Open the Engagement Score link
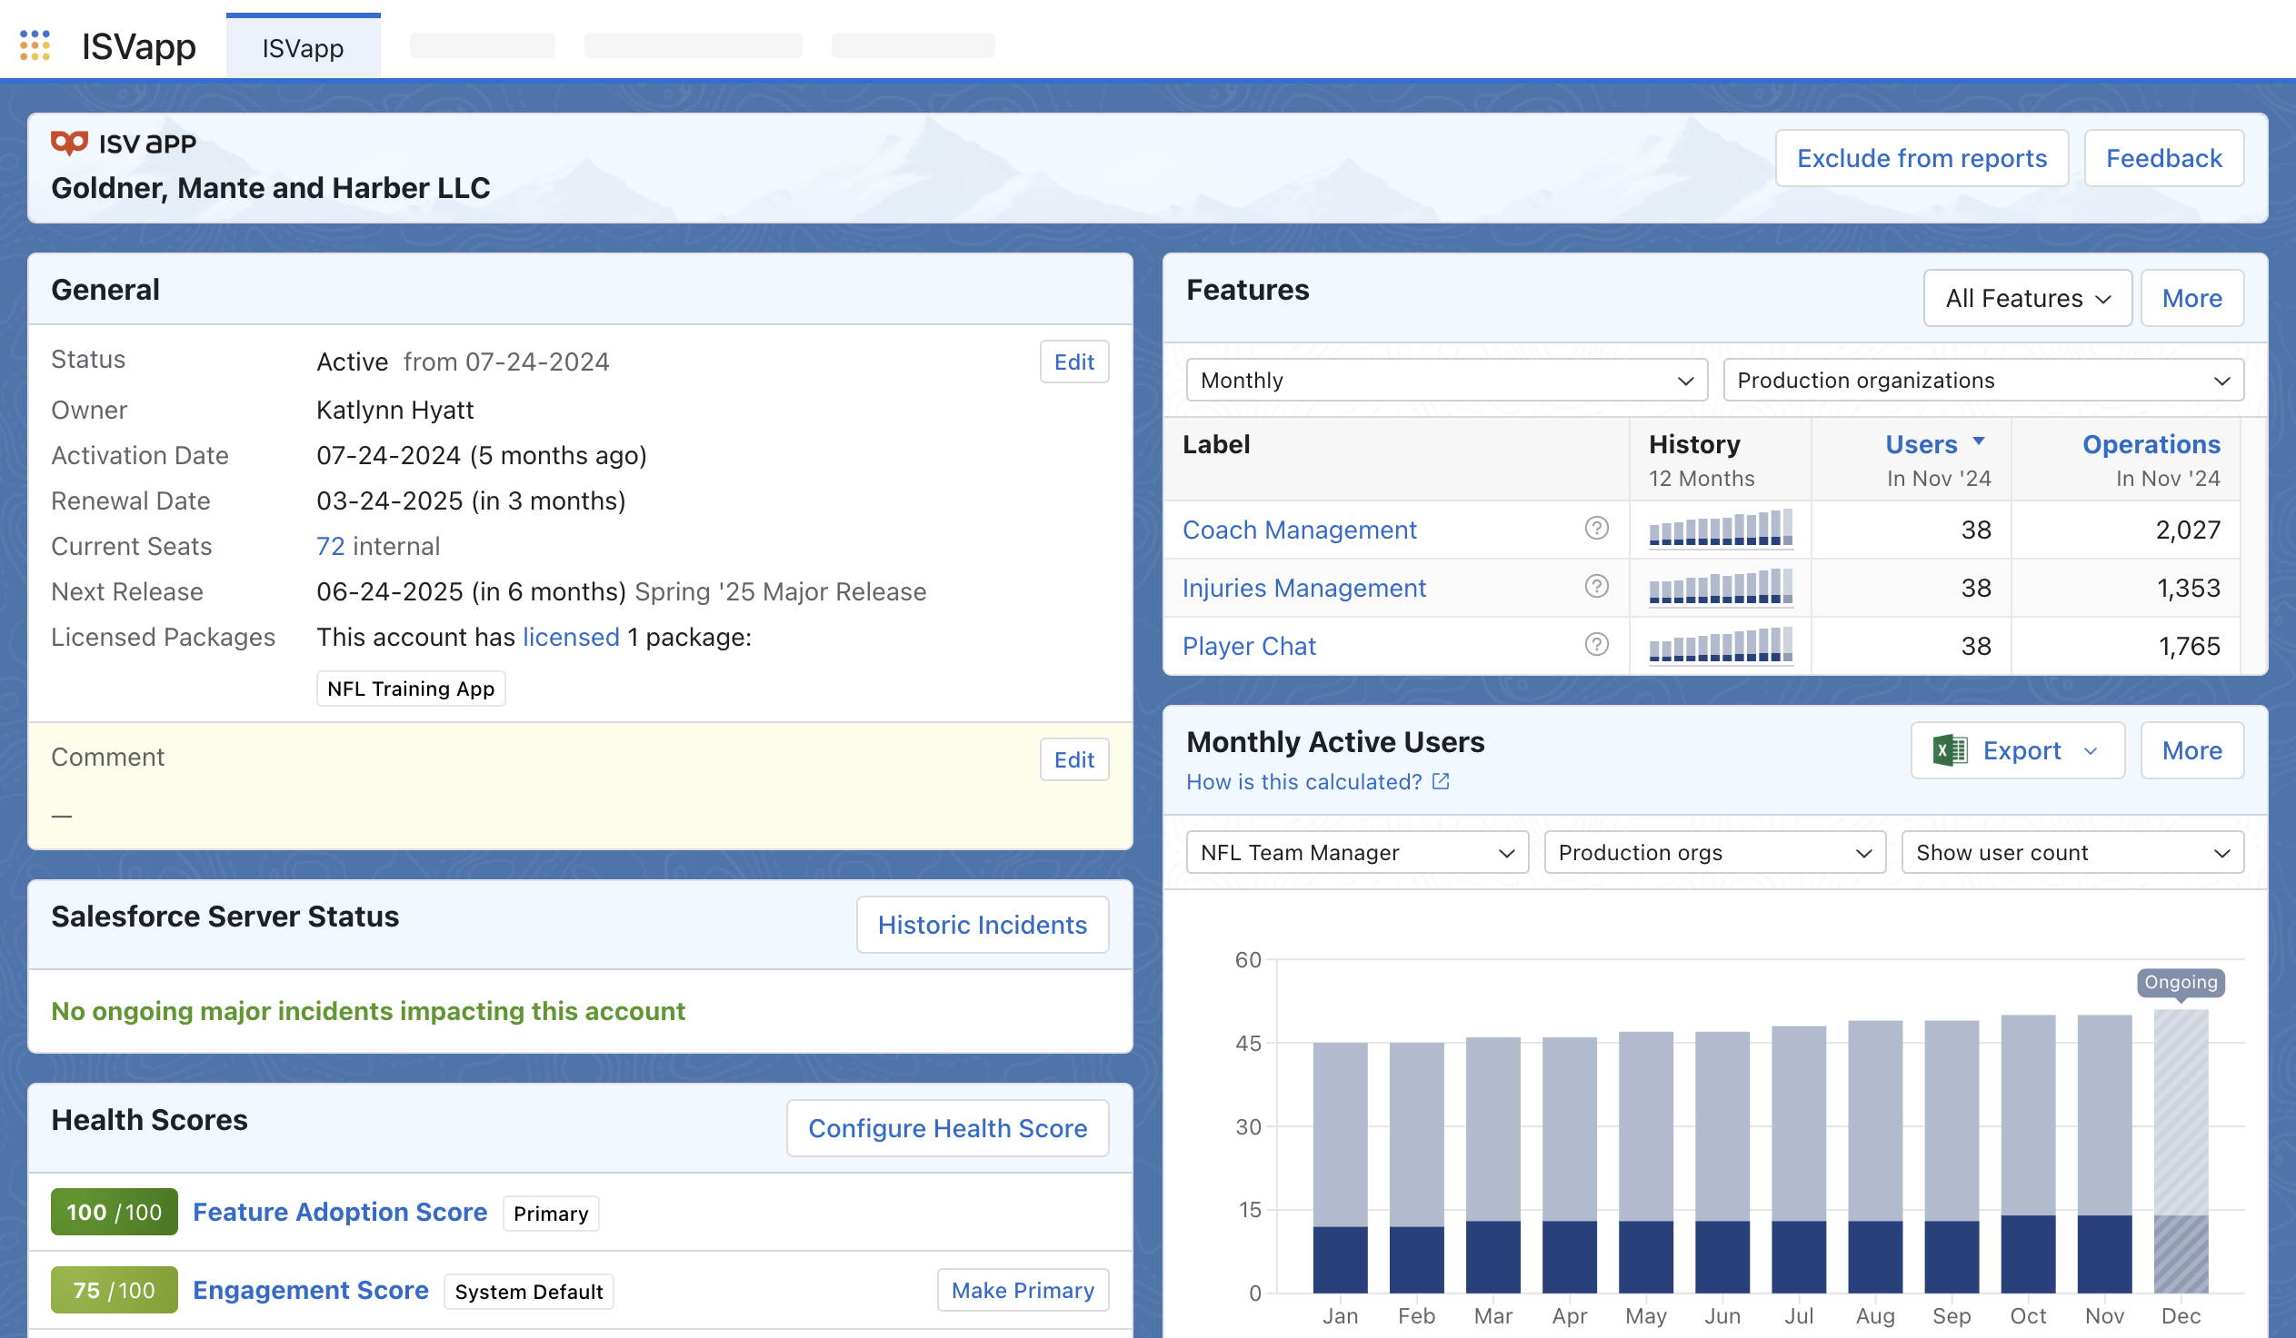2296x1338 pixels. 311,1291
